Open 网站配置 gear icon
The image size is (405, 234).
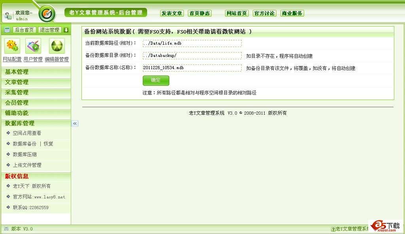coord(12,46)
